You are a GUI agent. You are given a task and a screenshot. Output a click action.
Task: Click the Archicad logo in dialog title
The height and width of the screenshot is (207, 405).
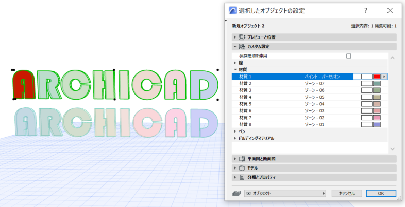(233, 11)
